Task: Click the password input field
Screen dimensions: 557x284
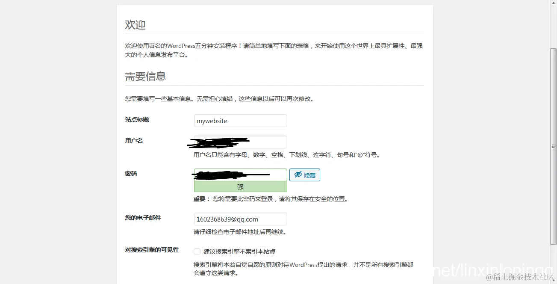Action: point(241,175)
